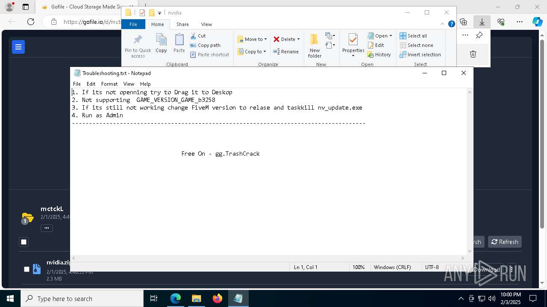Click the Gofile address bar URL
The width and height of the screenshot is (547, 307).
pos(92,22)
